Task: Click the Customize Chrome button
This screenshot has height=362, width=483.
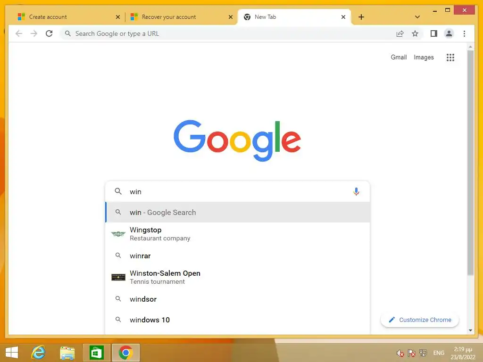Action: tap(420, 320)
